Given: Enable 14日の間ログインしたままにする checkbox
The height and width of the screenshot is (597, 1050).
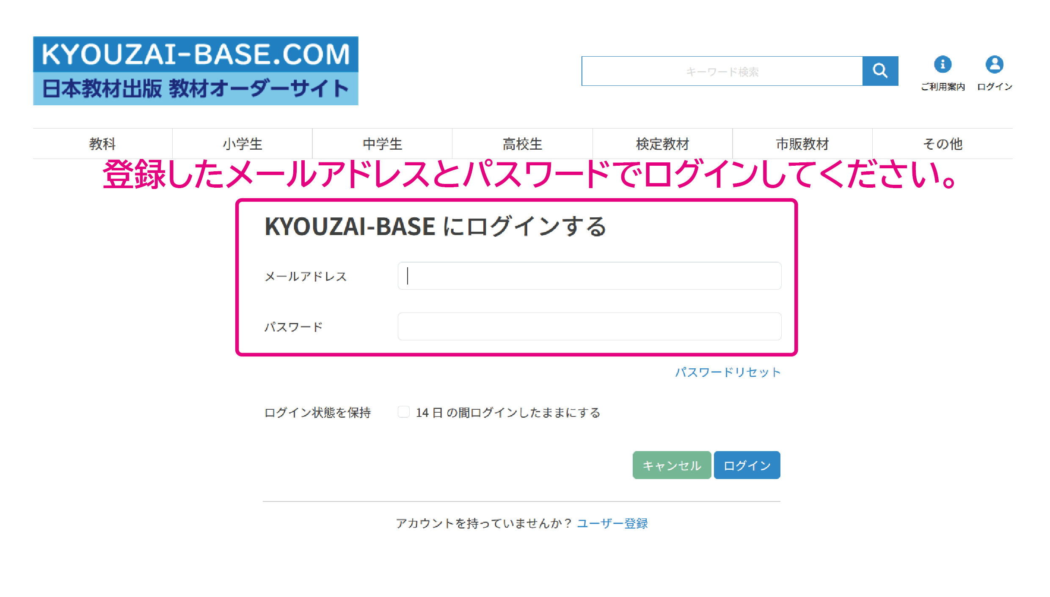Looking at the screenshot, I should [x=404, y=411].
